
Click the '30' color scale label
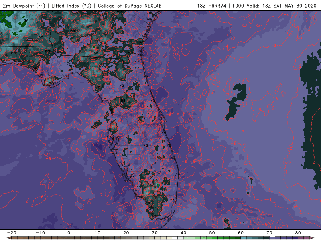[x=155, y=233]
